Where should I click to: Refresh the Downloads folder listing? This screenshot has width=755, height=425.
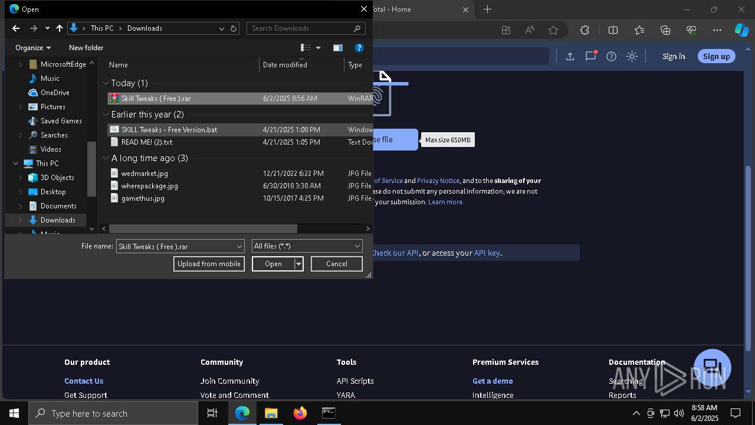234,28
